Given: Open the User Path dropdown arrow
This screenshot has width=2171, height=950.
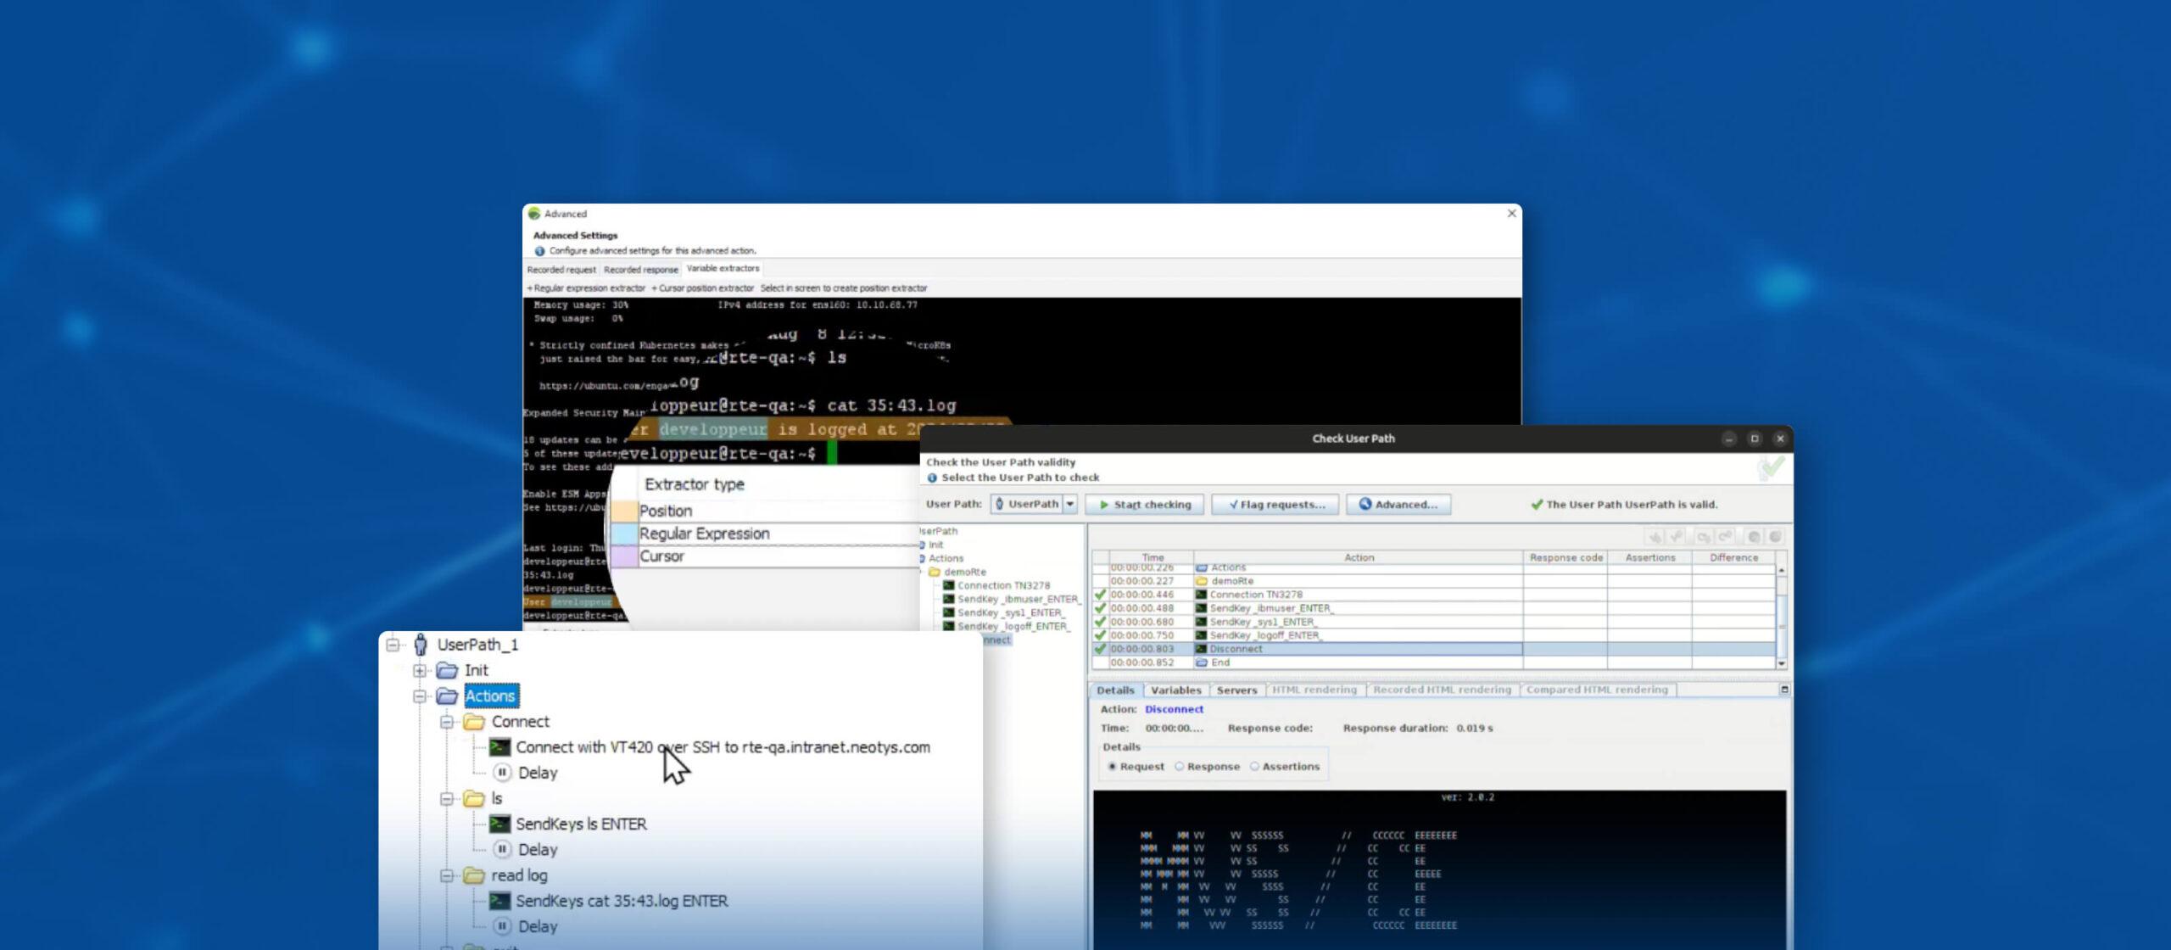Looking at the screenshot, I should coord(1070,504).
